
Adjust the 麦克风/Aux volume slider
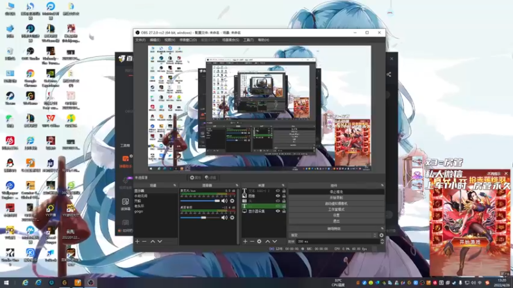pyautogui.click(x=200, y=201)
